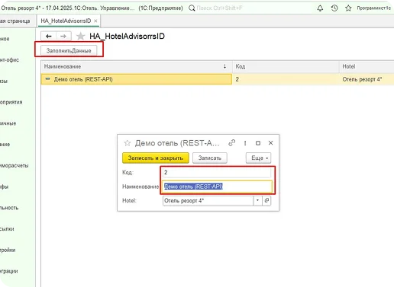
Task: Click the code cell with value 2
Action: [286, 79]
